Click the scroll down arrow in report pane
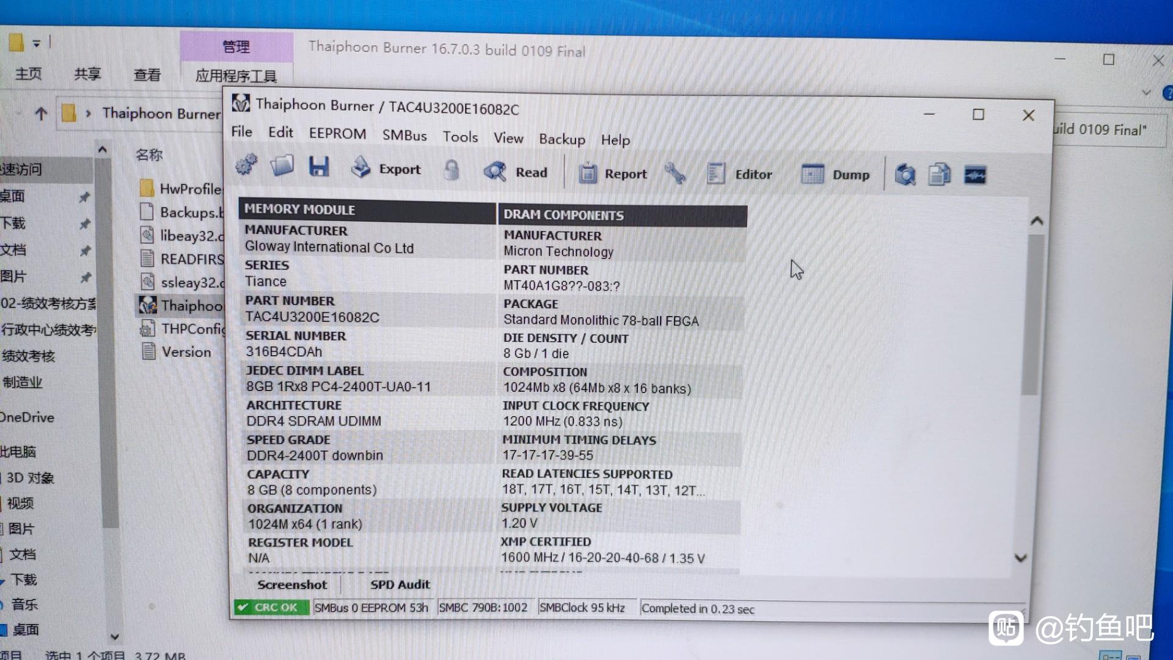The image size is (1173, 660). point(1021,557)
